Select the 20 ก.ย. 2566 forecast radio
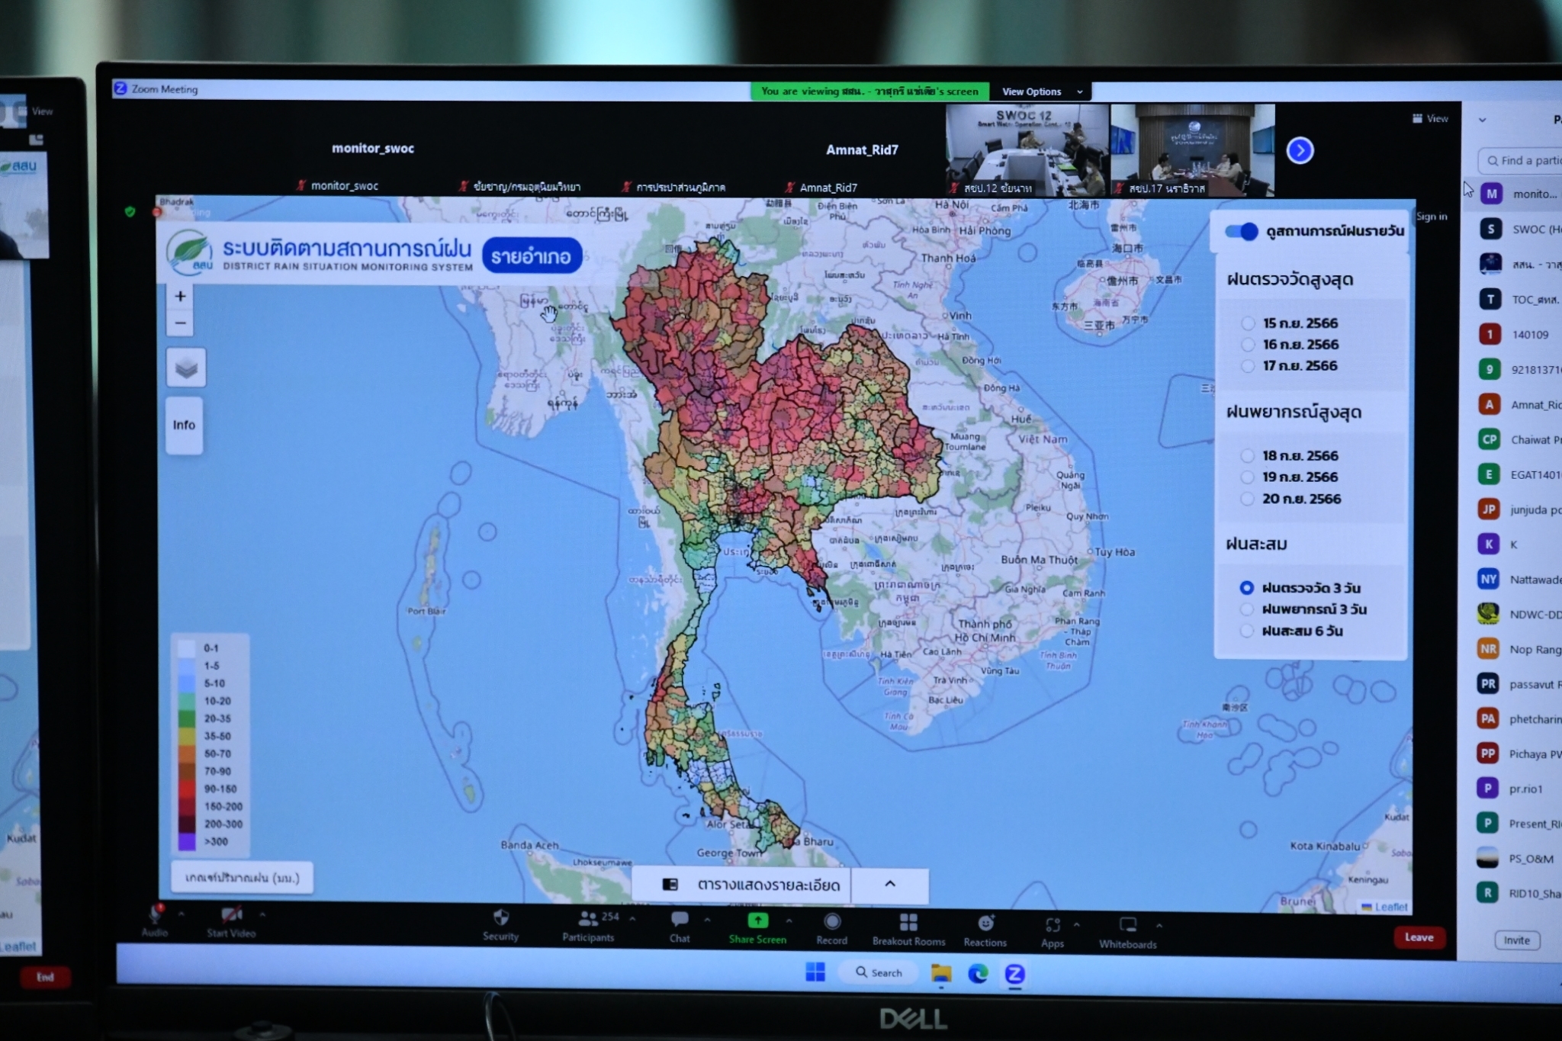The height and width of the screenshot is (1041, 1562). (x=1247, y=499)
